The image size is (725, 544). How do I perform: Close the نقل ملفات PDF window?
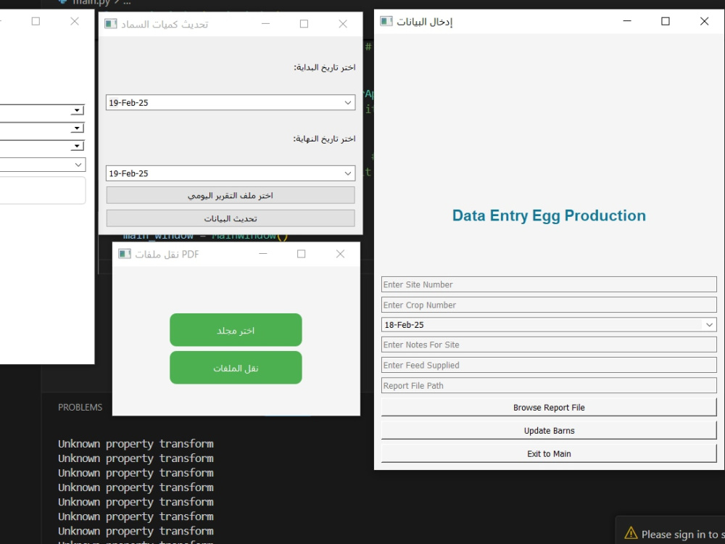(340, 254)
